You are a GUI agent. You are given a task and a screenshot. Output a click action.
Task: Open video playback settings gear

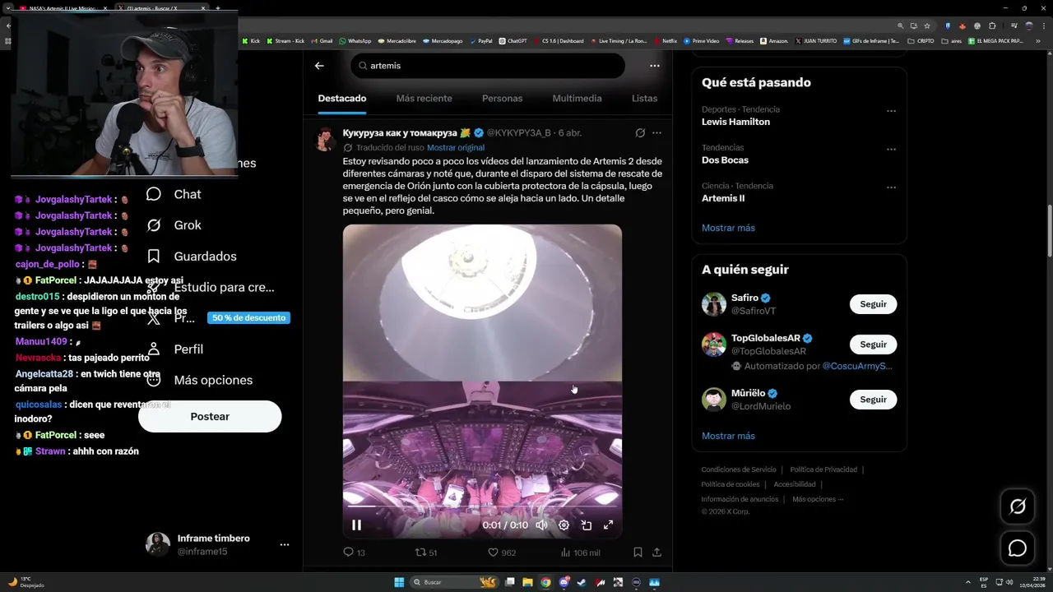564,525
